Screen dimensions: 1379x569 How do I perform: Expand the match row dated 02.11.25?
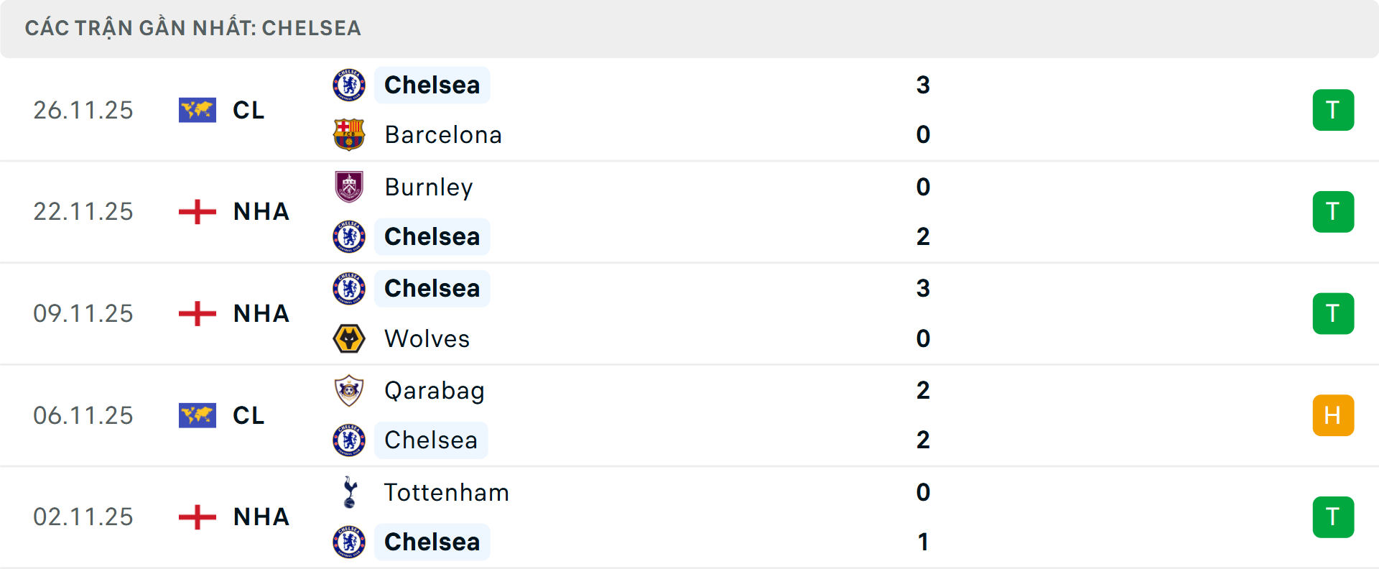click(x=689, y=517)
